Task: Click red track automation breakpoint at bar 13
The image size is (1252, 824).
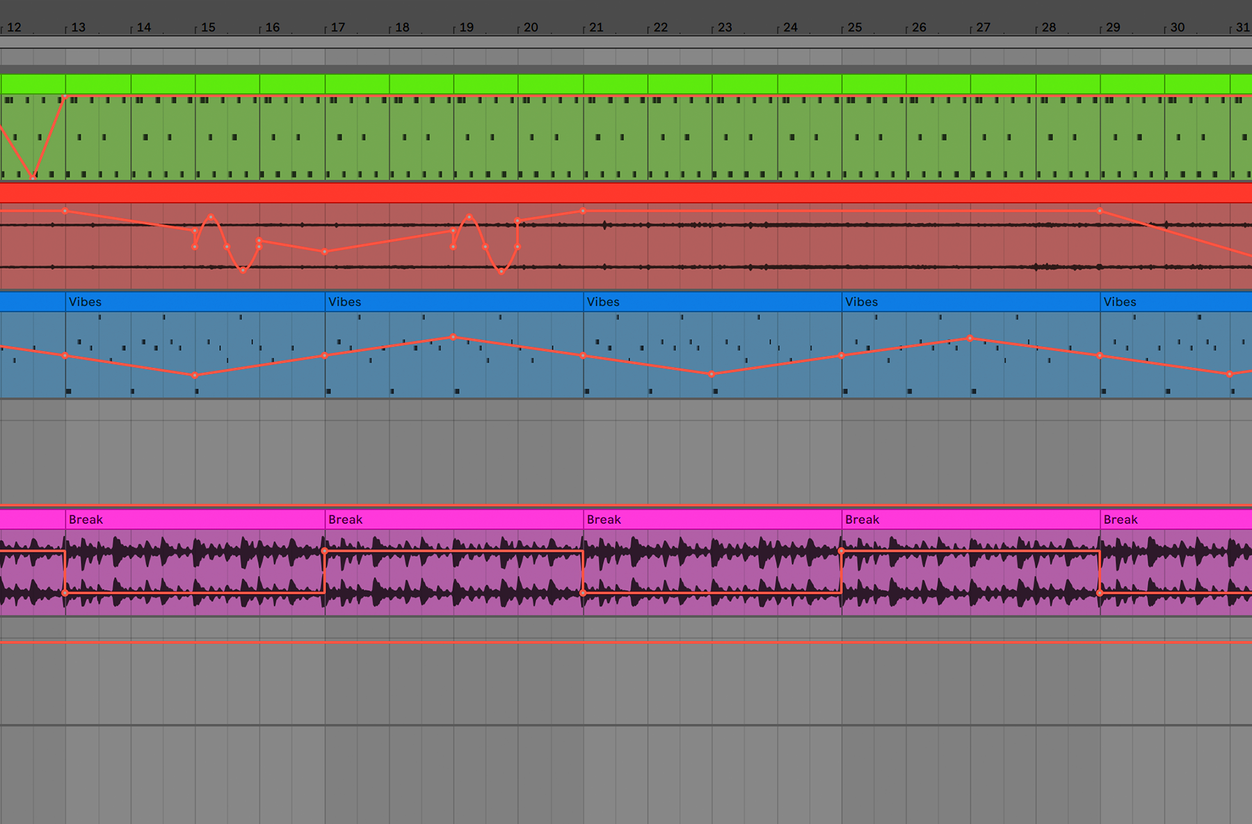Action: point(65,211)
